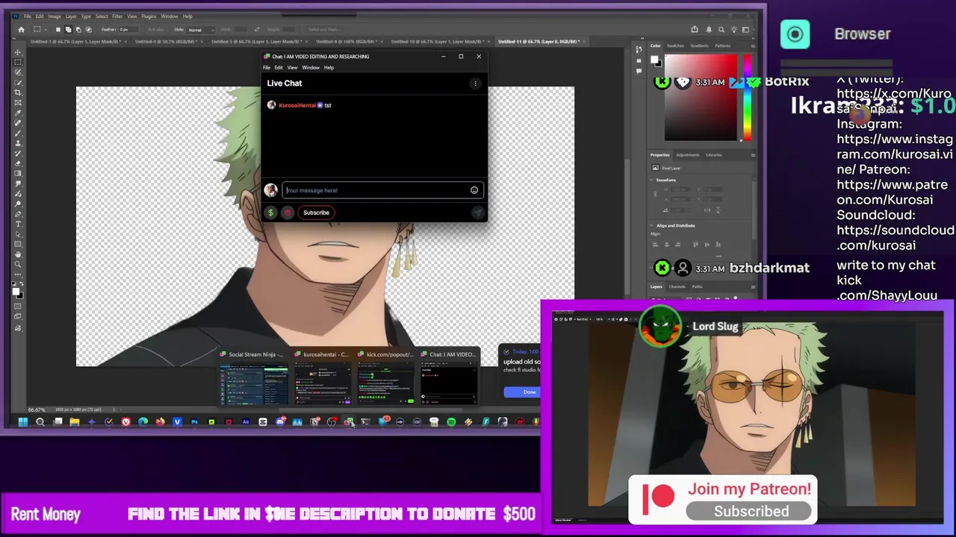The height and width of the screenshot is (537, 956).
Task: Select the Spot Healing Brush tool
Action: 18,122
